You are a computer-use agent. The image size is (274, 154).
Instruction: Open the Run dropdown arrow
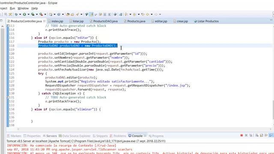click(28, 14)
